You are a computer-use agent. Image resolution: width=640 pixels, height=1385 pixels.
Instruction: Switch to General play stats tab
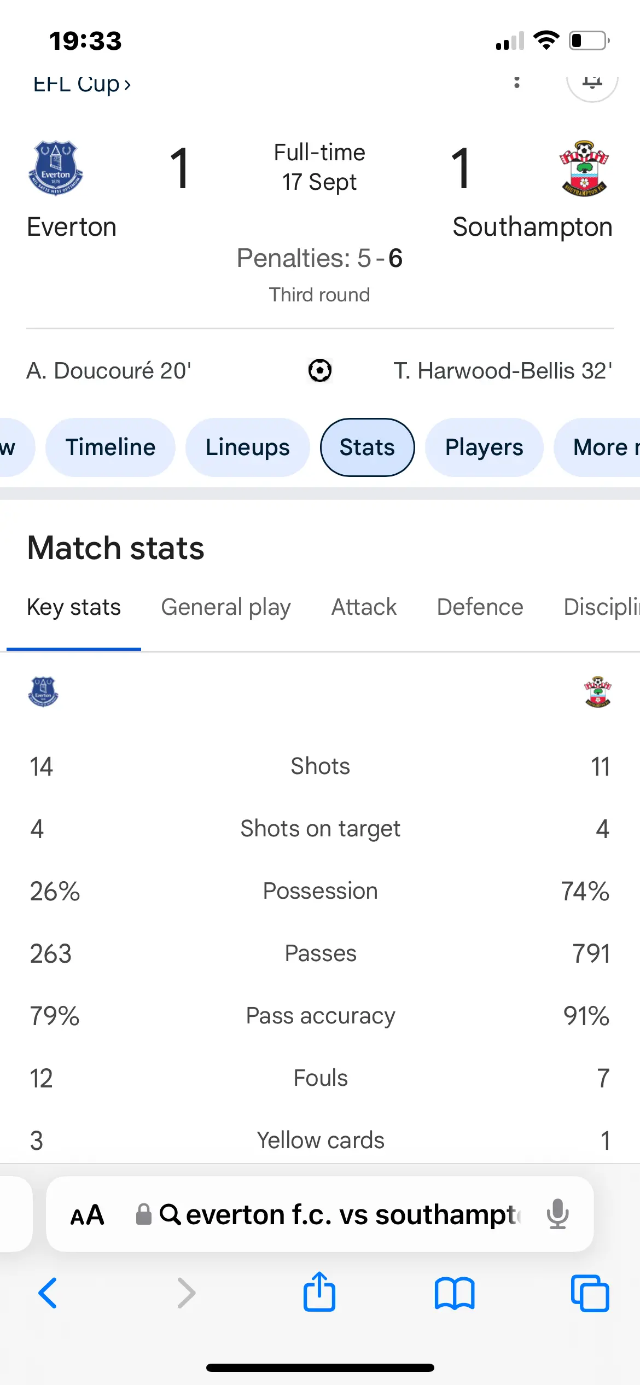pyautogui.click(x=226, y=607)
